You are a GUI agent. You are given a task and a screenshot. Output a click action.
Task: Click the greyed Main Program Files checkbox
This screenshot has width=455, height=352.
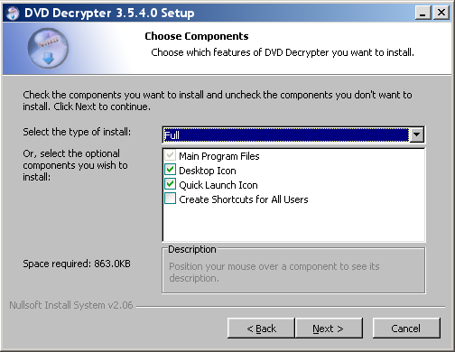[x=170, y=155]
